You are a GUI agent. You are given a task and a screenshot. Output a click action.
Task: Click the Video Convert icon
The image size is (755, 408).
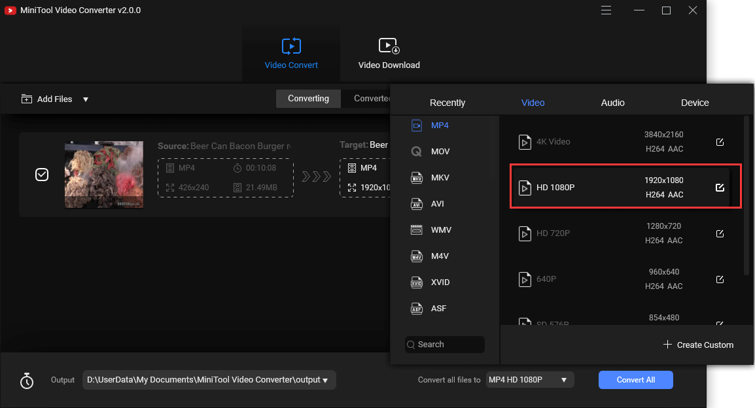click(x=291, y=46)
